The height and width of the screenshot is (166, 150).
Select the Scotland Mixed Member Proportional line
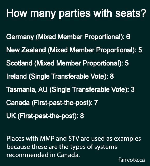[67, 63]
